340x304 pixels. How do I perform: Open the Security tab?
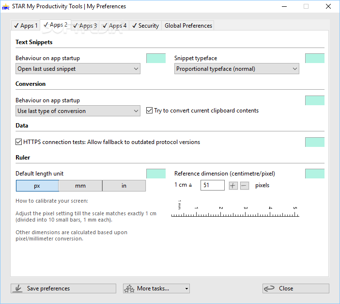tap(145, 26)
